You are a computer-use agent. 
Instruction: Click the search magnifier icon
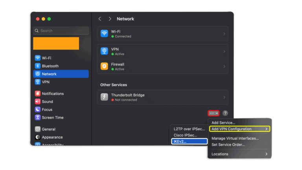point(37,31)
